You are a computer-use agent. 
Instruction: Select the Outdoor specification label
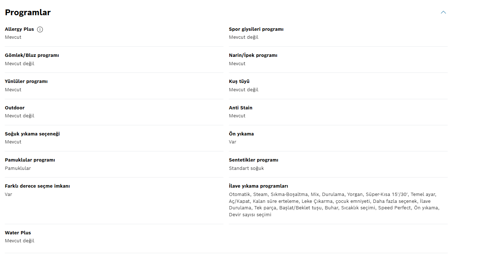pos(15,108)
